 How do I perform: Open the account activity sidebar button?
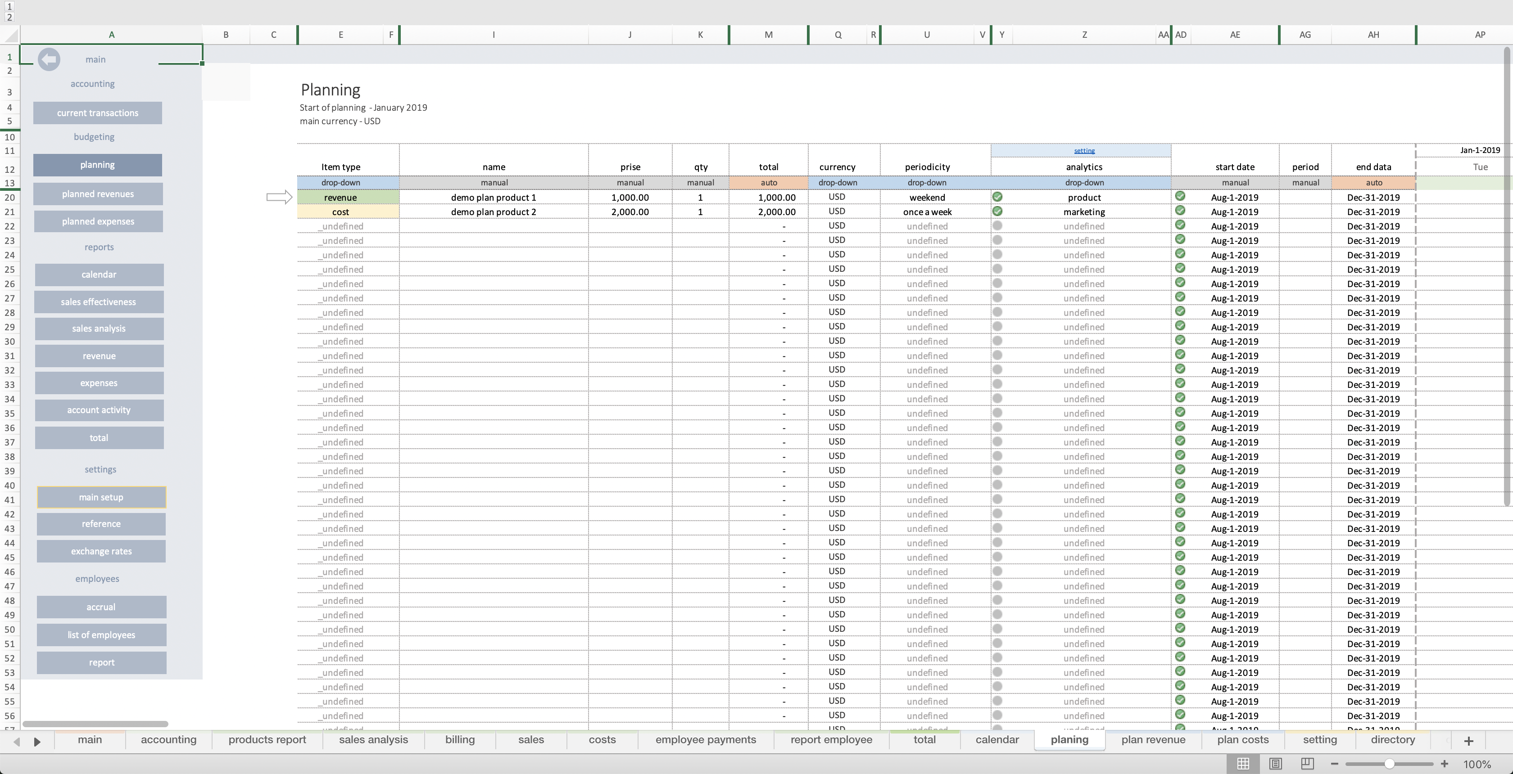(x=99, y=409)
